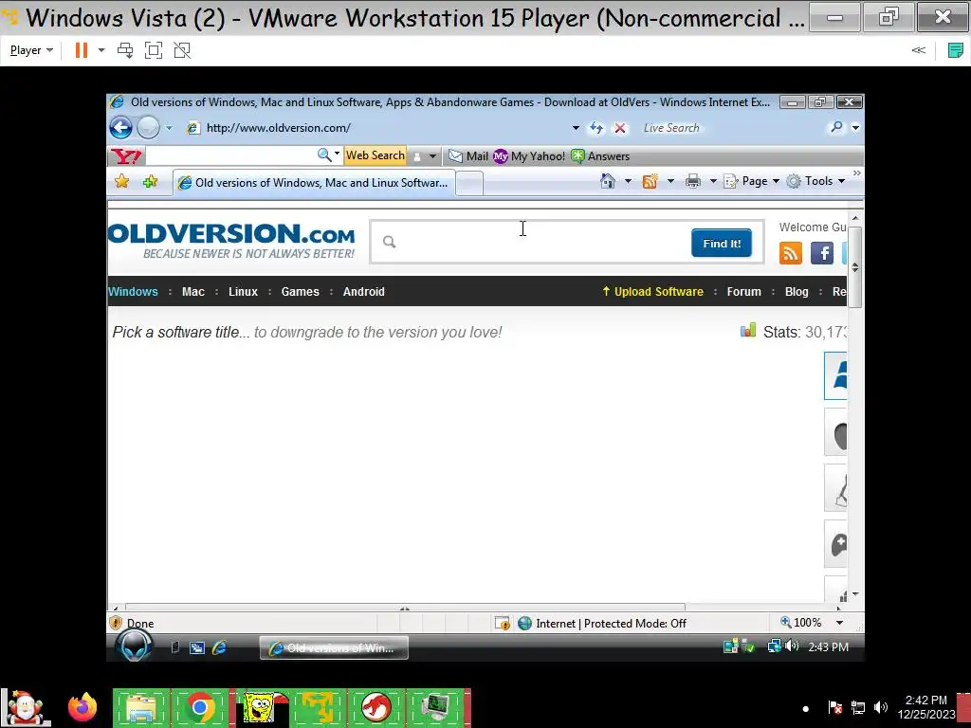Expand the Print options dropdown
Viewport: 971px width, 728px height.
(713, 181)
